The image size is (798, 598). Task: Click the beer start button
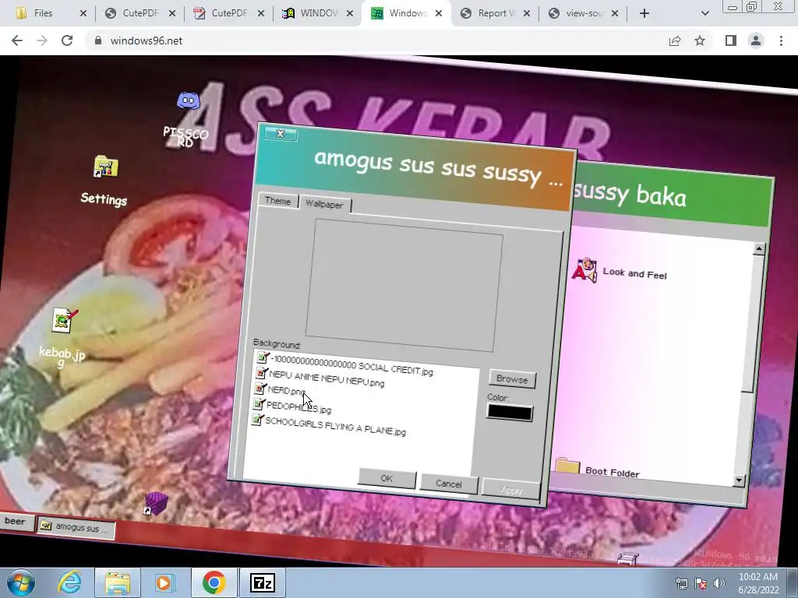pos(16,521)
